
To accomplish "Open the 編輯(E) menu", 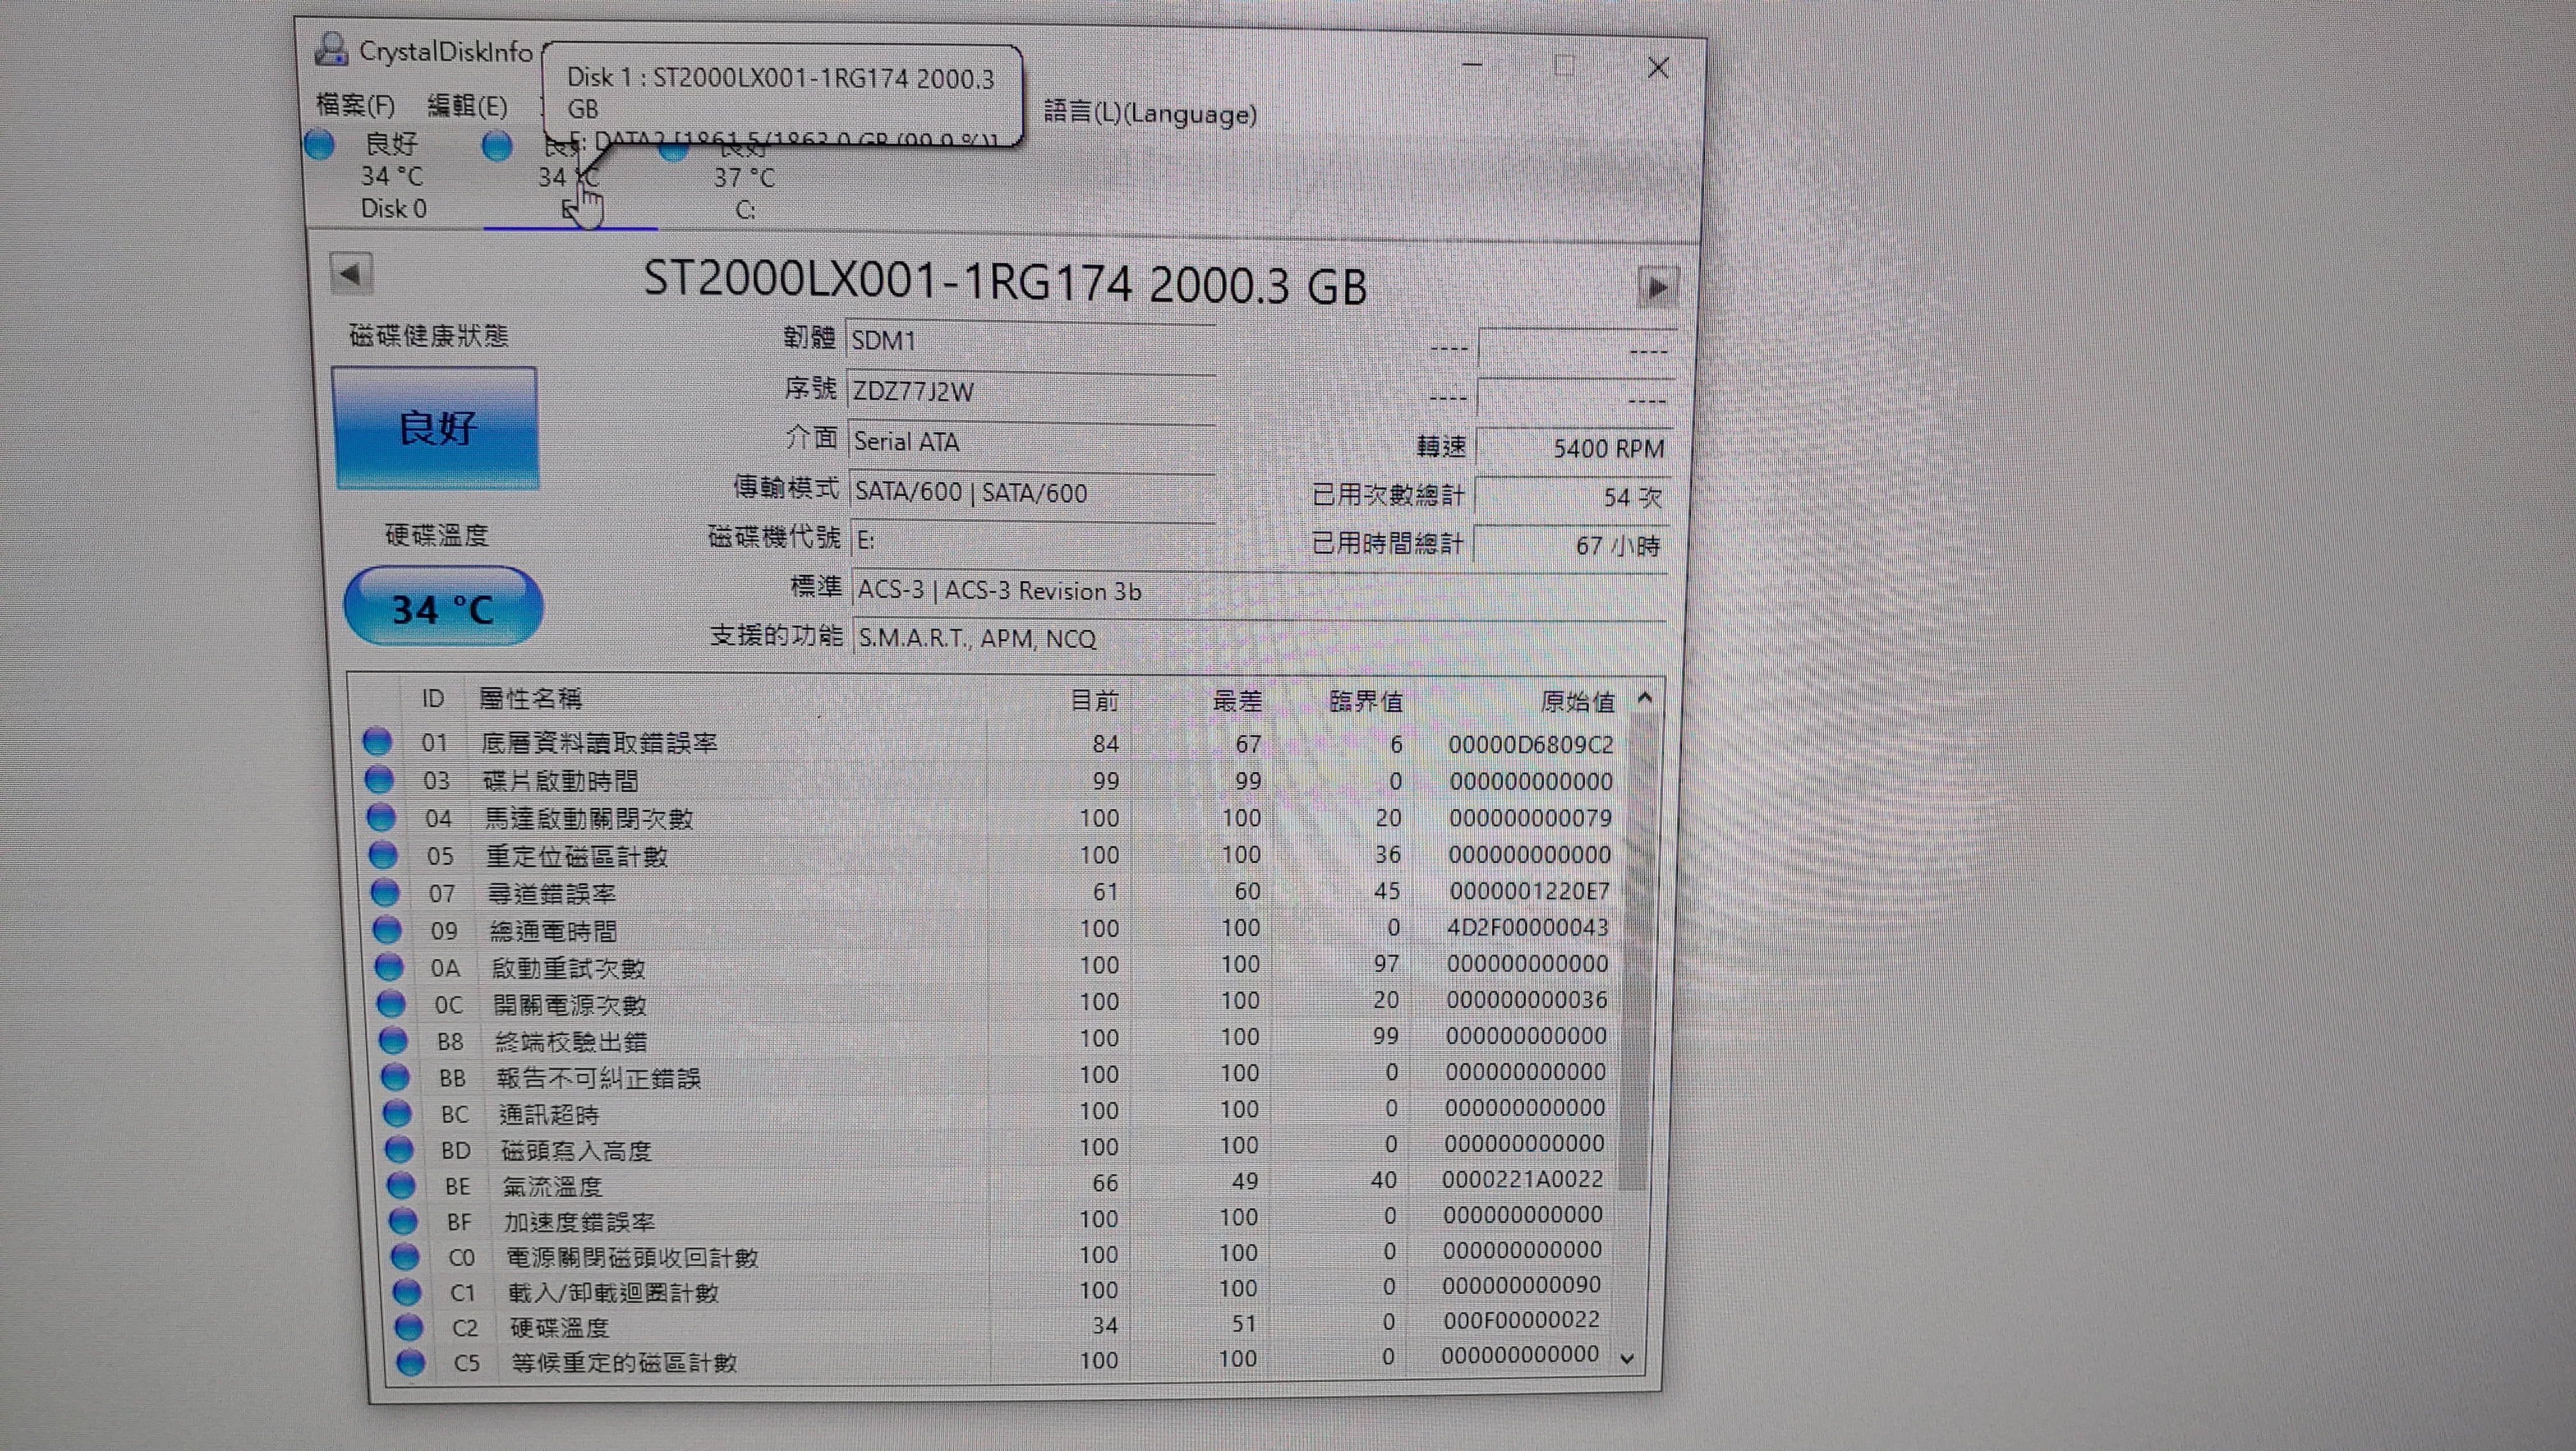I will pos(467,105).
